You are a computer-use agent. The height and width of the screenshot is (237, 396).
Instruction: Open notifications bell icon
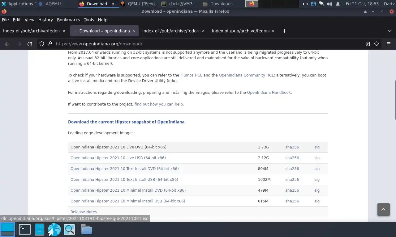tap(338, 4)
